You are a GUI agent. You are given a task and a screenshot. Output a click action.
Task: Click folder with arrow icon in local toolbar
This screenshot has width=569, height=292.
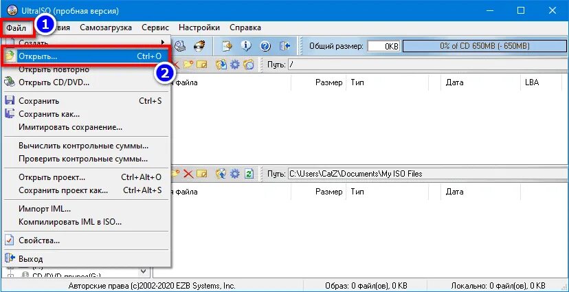pos(221,174)
